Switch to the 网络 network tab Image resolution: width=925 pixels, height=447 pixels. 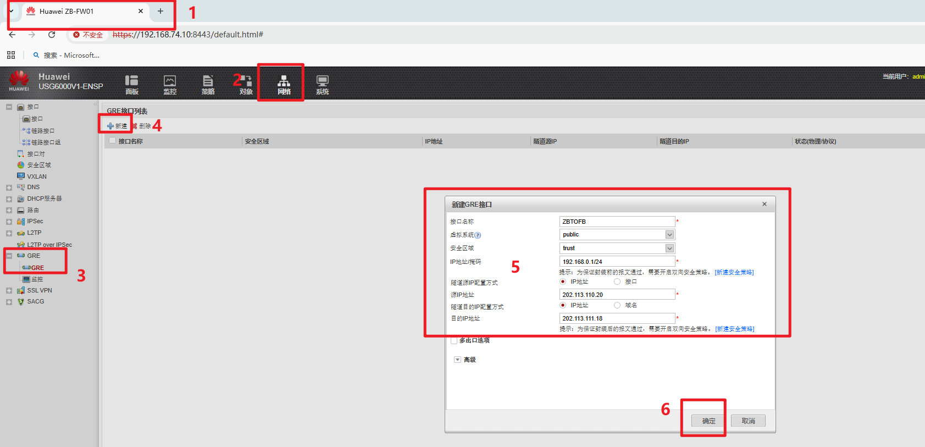click(284, 83)
